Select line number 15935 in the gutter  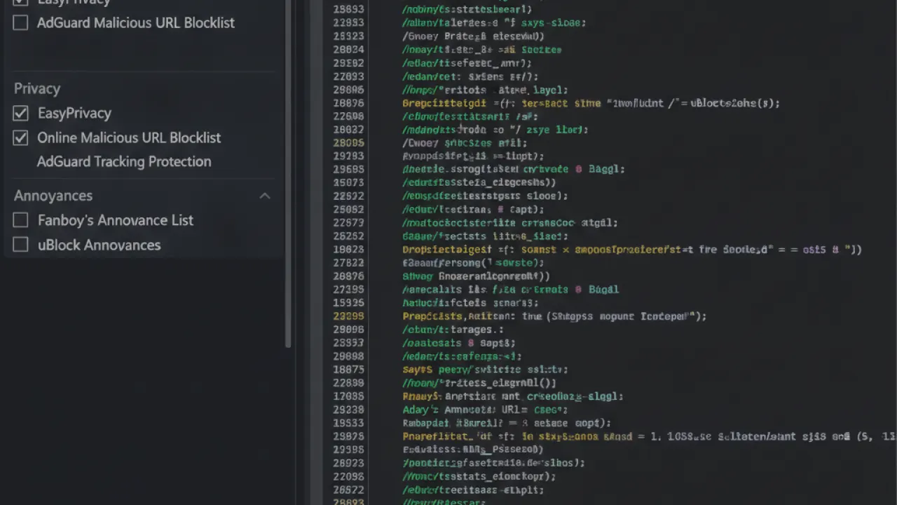point(348,303)
